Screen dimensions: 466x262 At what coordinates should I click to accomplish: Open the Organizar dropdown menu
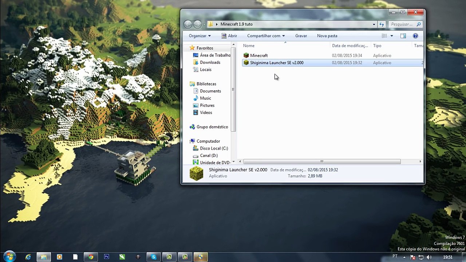(200, 36)
